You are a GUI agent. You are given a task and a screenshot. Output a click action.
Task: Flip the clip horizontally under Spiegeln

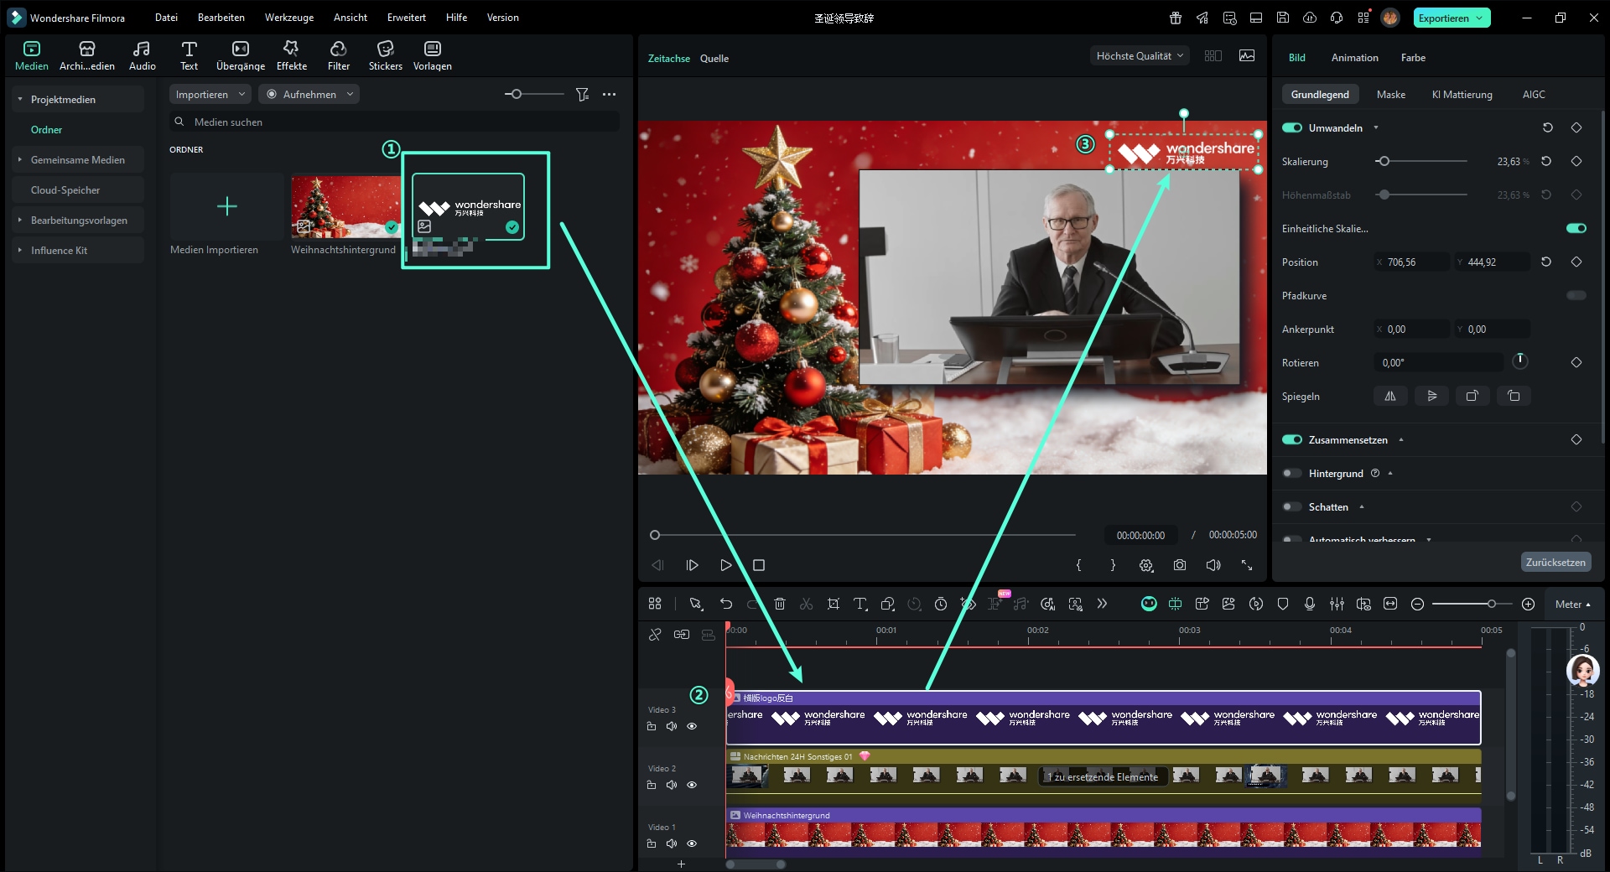click(x=1389, y=396)
